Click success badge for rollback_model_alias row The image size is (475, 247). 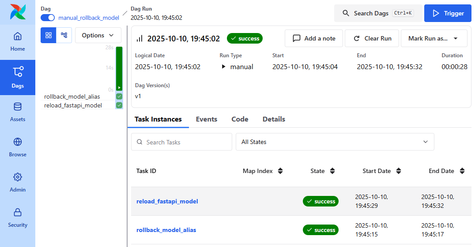coord(320,230)
